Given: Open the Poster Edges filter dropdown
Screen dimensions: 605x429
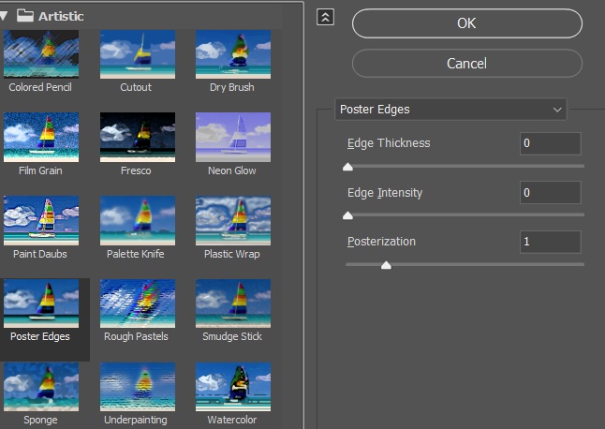Looking at the screenshot, I should pos(450,110).
